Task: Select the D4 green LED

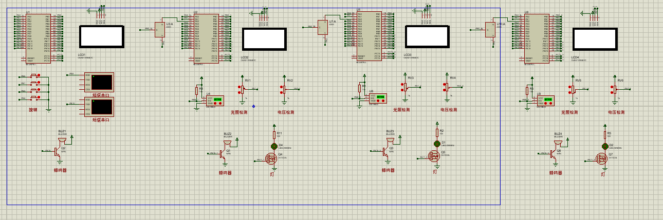Action: tap(274, 146)
